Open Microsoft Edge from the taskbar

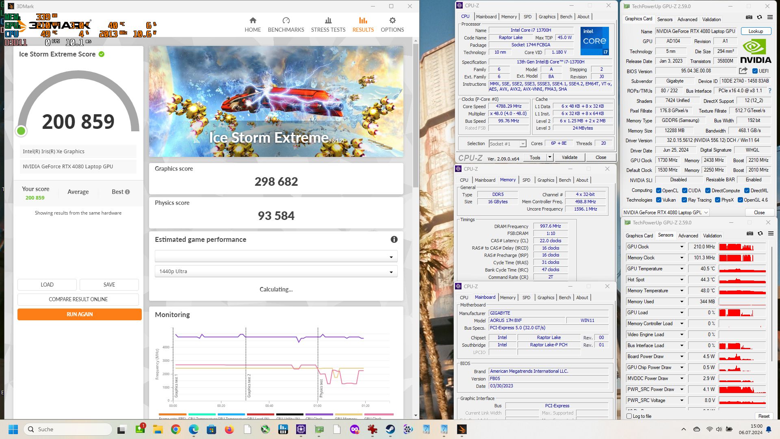(193, 429)
